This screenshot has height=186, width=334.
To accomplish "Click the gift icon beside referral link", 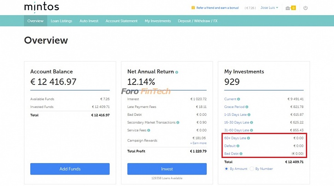I will (193, 8).
